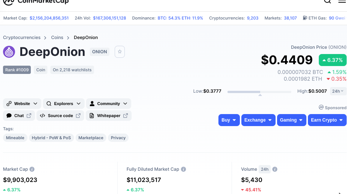Click the Website link chain icon
This screenshot has width=347, height=194.
(9, 104)
